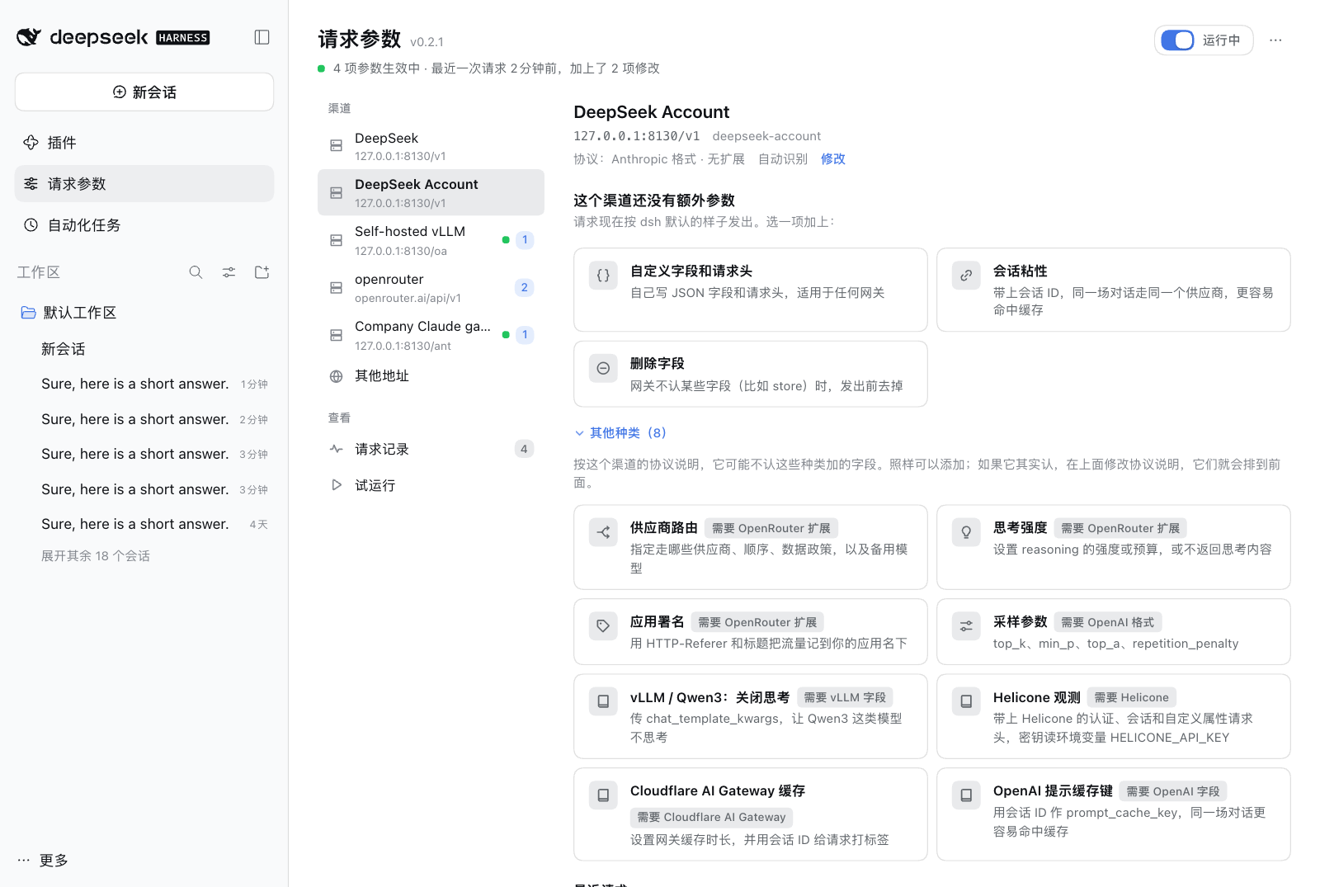
Task: Click the sliders icon for 采样参数
Action: [x=966, y=626]
